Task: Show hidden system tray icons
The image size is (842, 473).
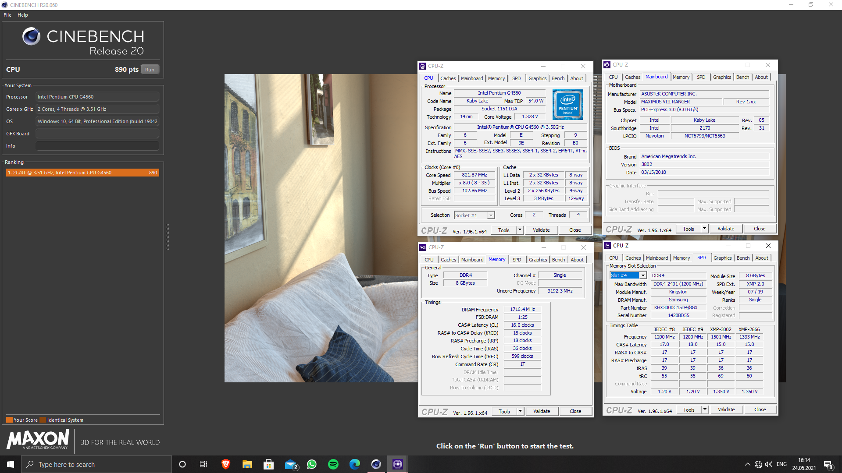Action: pos(747,464)
